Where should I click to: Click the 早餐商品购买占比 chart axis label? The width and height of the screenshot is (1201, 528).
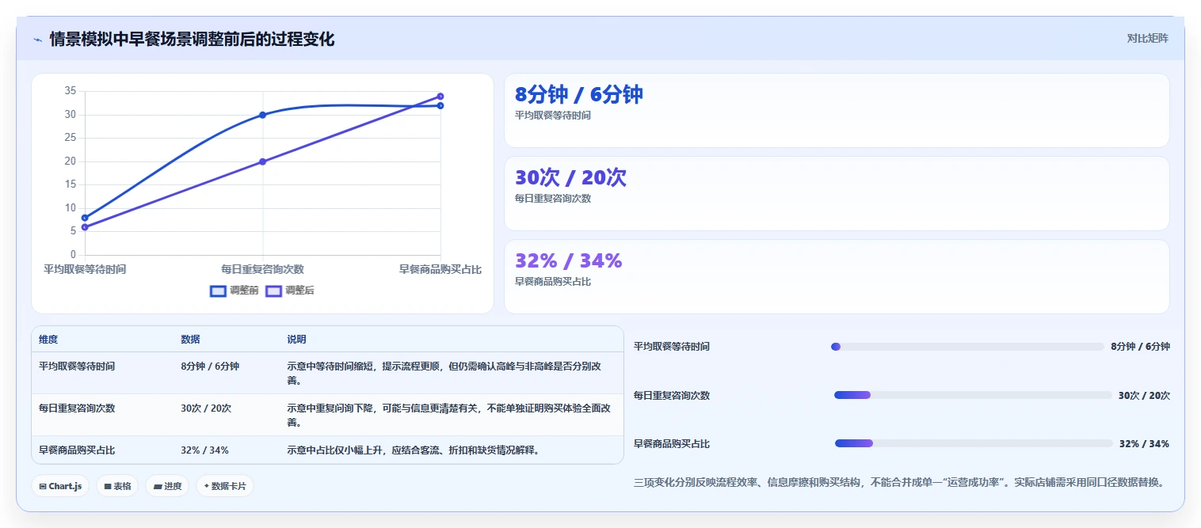click(440, 269)
